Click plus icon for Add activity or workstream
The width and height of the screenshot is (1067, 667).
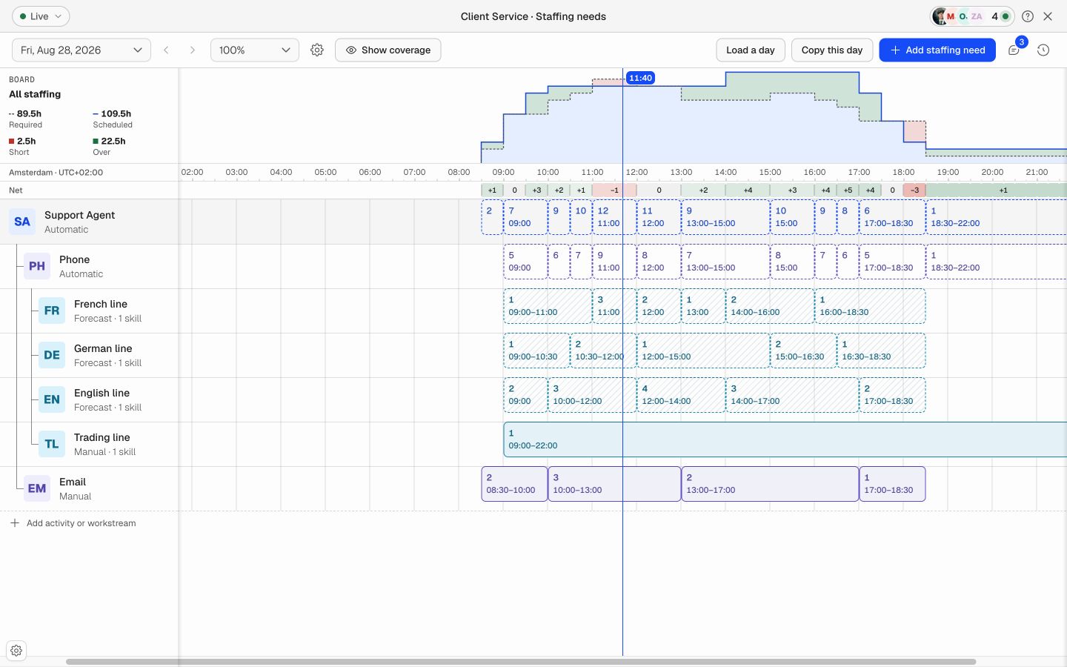pyautogui.click(x=15, y=523)
